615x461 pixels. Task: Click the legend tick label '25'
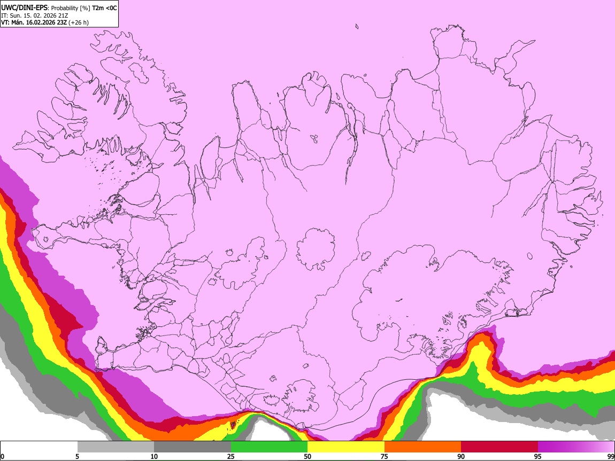tap(230, 456)
